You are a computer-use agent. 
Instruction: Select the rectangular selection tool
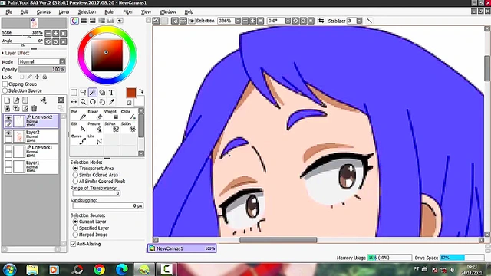coord(74,92)
